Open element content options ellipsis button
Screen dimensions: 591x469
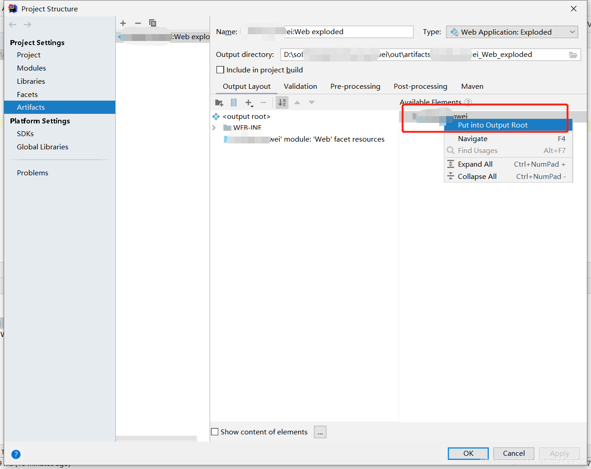[x=320, y=432]
